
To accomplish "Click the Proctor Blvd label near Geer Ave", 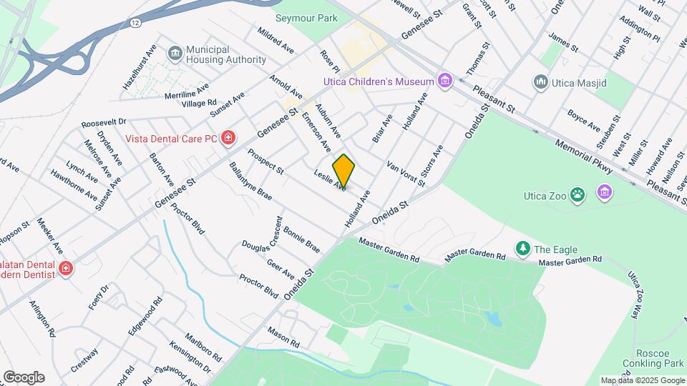I will coord(258,286).
